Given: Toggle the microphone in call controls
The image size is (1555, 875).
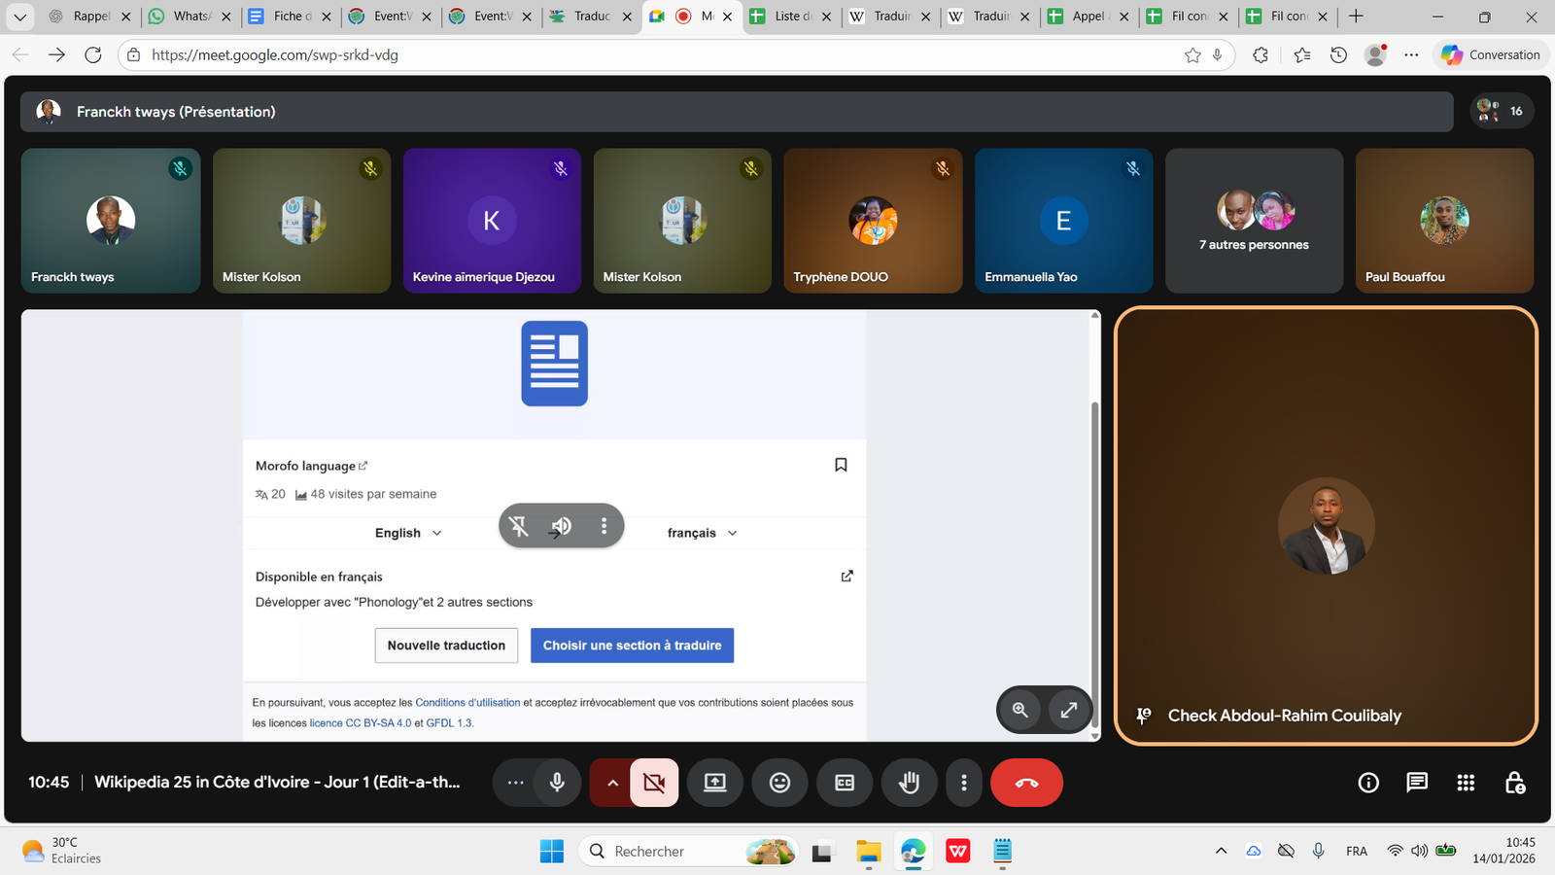Looking at the screenshot, I should click(x=557, y=783).
